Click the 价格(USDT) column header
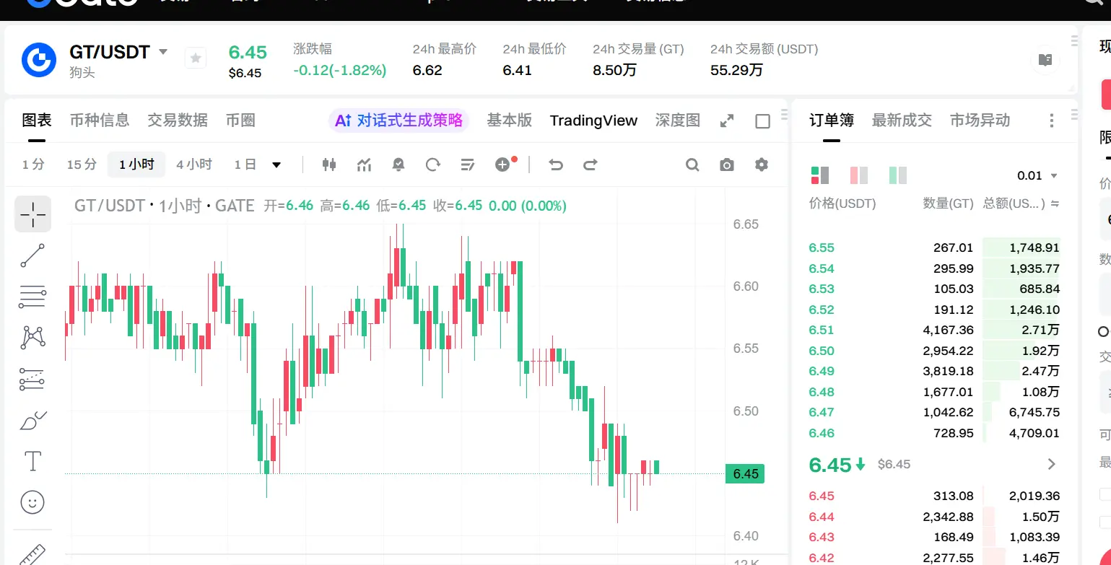Viewport: 1111px width, 565px height. [x=842, y=204]
